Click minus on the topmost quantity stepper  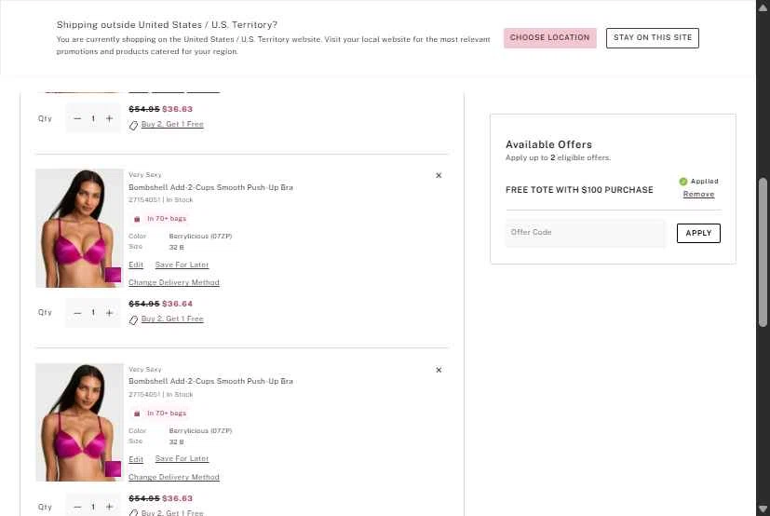[77, 118]
